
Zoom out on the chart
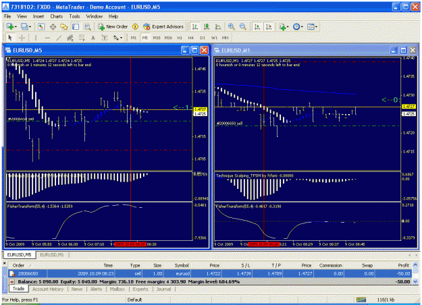click(243, 26)
